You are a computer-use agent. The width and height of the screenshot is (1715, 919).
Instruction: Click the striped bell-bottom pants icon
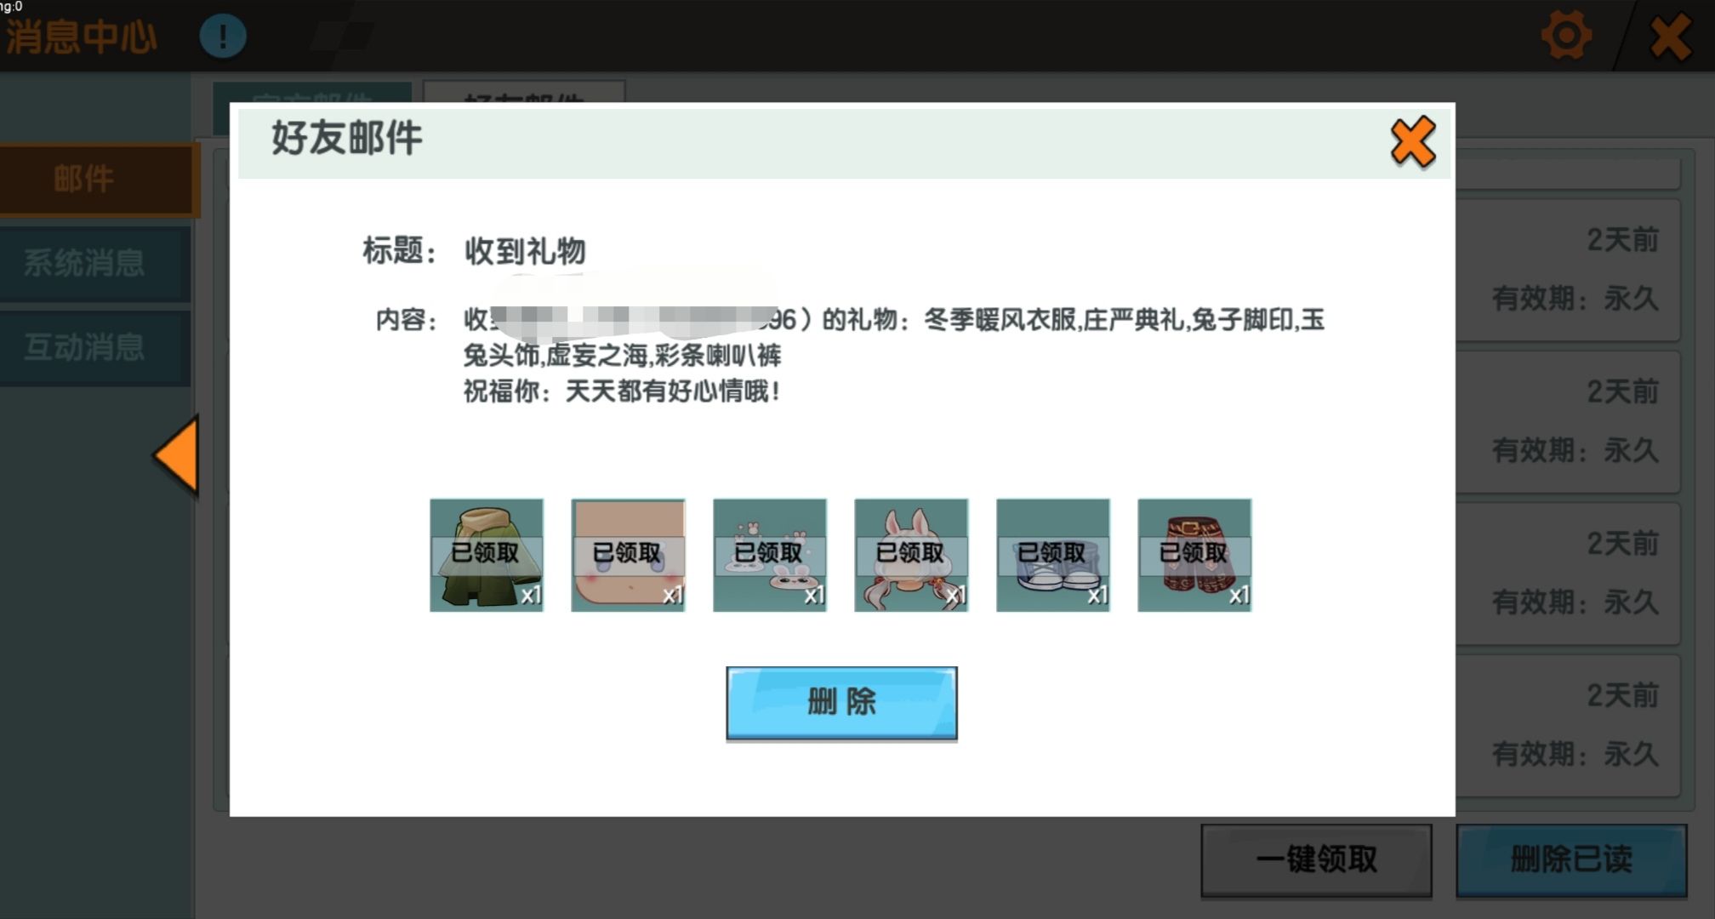pos(1194,555)
